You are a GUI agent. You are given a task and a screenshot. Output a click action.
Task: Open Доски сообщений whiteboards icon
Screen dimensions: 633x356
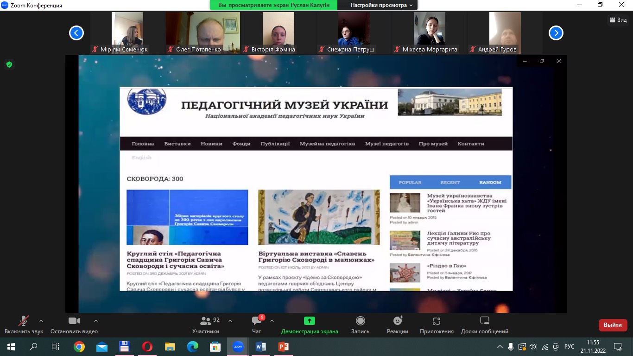pos(484,321)
